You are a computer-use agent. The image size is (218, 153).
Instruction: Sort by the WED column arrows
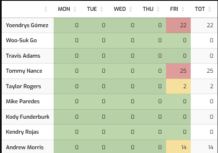click(130, 9)
